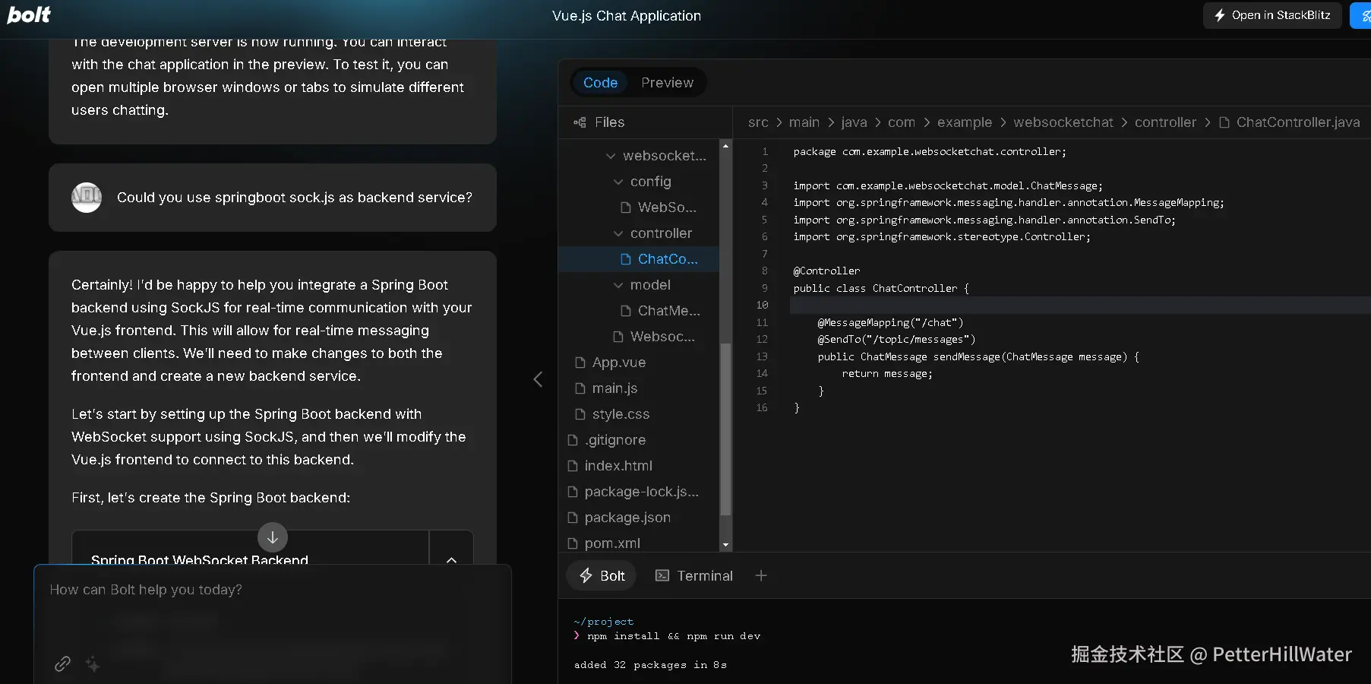The height and width of the screenshot is (684, 1371).
Task: Click the 'npm install && npm run dev' command
Action: (674, 636)
